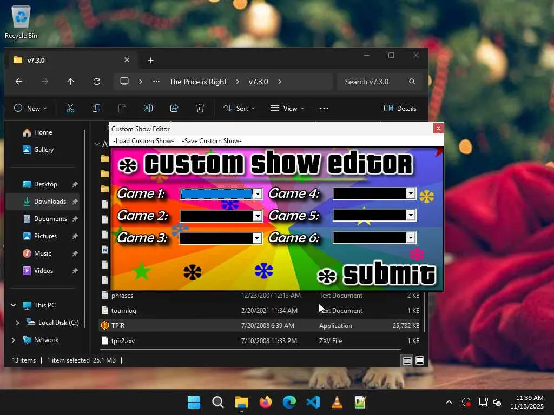554x415 pixels.
Task: Open the Game 5 dropdown arrow
Action: click(411, 215)
